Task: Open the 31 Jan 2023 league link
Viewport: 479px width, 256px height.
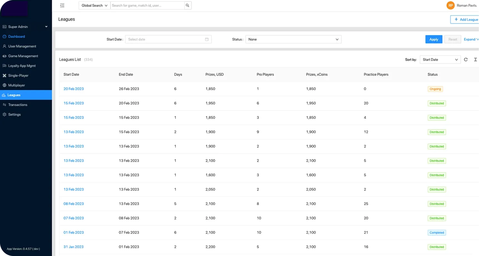Action: 73,247
